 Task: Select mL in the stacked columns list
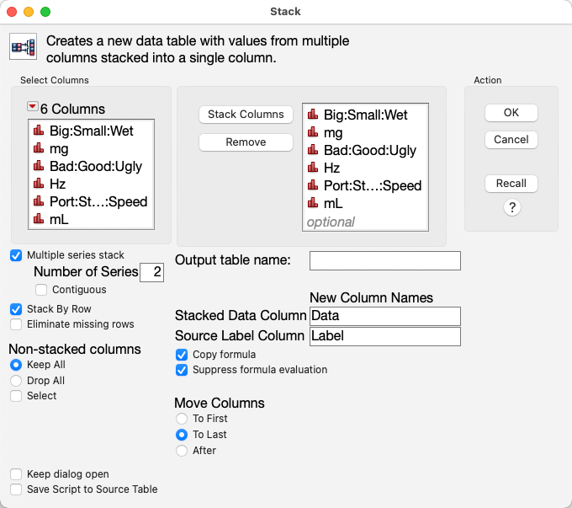(334, 203)
